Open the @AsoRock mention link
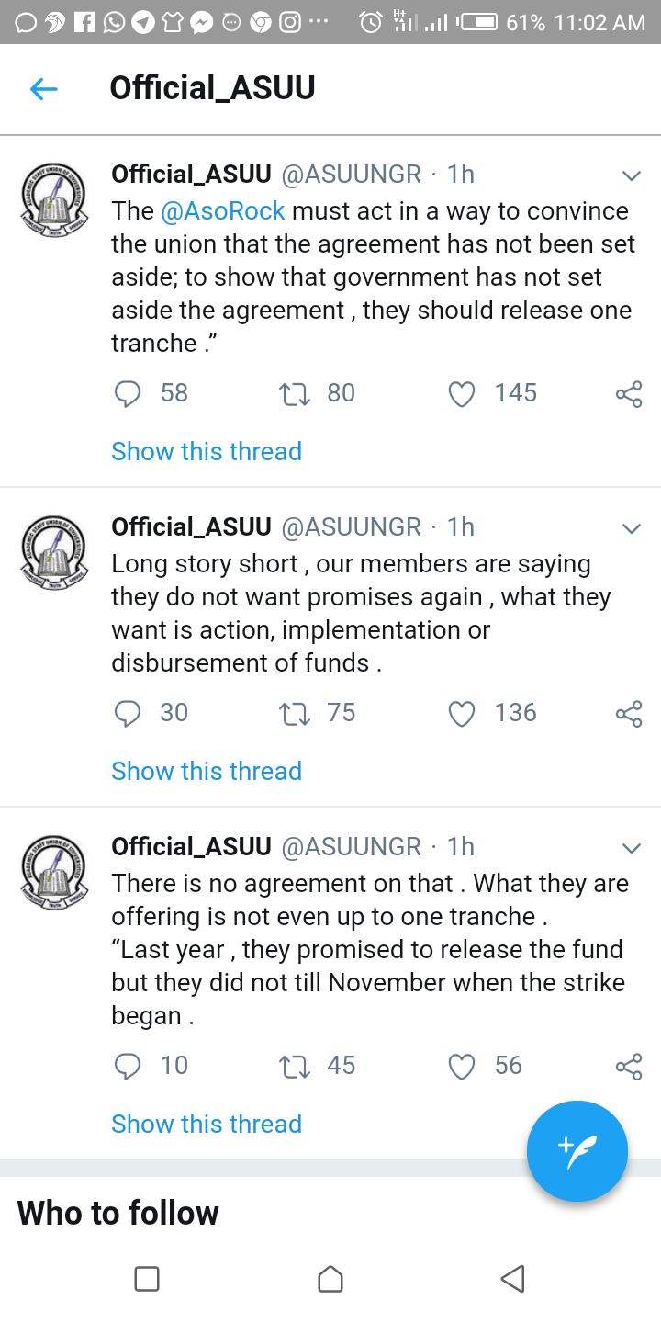Screen dimensions: 661x1323 click(x=223, y=210)
